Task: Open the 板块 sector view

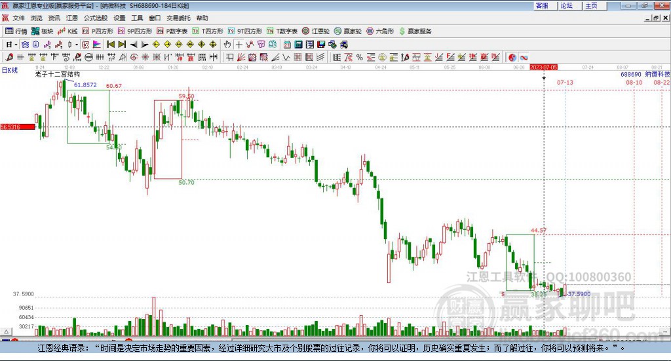Action: [42, 31]
